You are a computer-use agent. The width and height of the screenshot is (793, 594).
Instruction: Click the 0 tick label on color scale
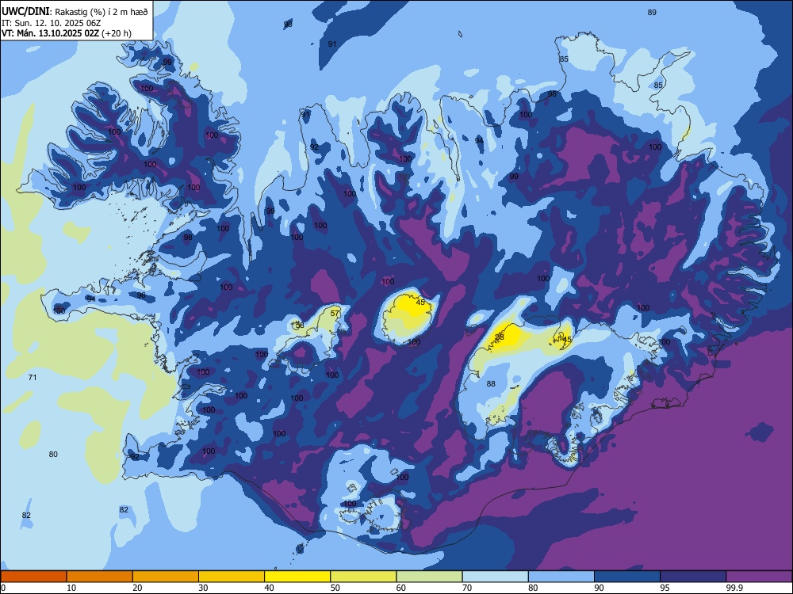pos(3,588)
